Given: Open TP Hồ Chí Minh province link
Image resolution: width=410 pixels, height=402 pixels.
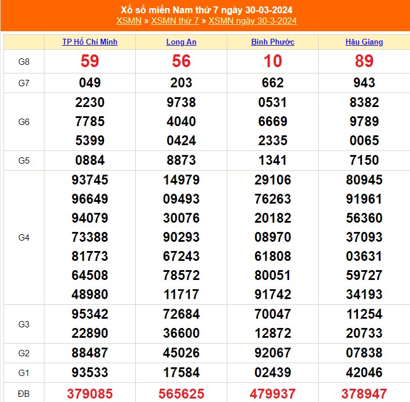Looking at the screenshot, I should click(90, 42).
